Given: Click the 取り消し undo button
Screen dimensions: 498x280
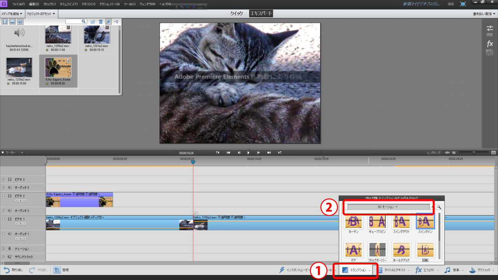Looking at the screenshot, I should coord(13,270).
